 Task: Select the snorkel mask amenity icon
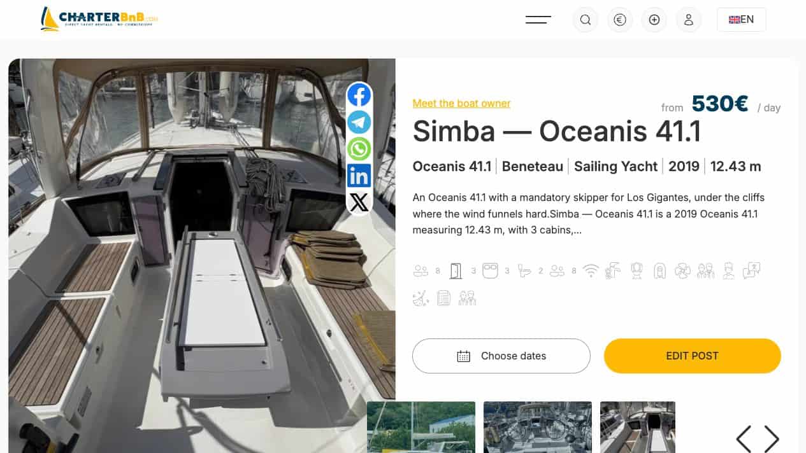(x=636, y=271)
